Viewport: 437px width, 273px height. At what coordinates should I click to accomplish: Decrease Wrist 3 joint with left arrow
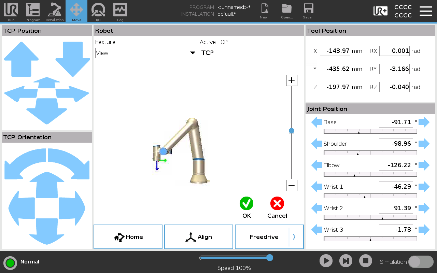[x=317, y=230]
